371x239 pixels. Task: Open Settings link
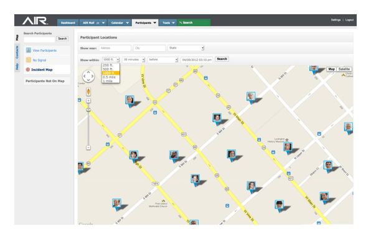336,20
